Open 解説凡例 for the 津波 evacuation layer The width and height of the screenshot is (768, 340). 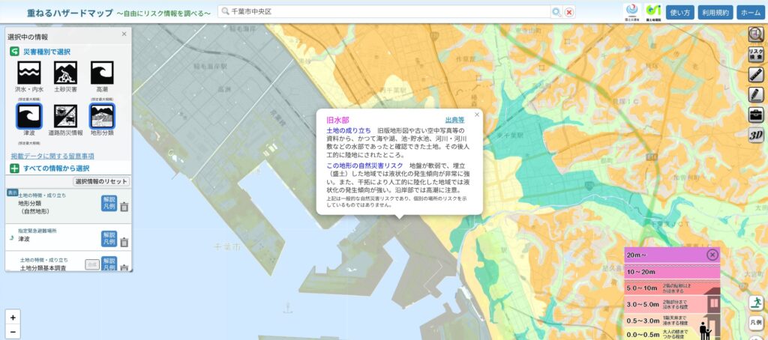(109, 239)
